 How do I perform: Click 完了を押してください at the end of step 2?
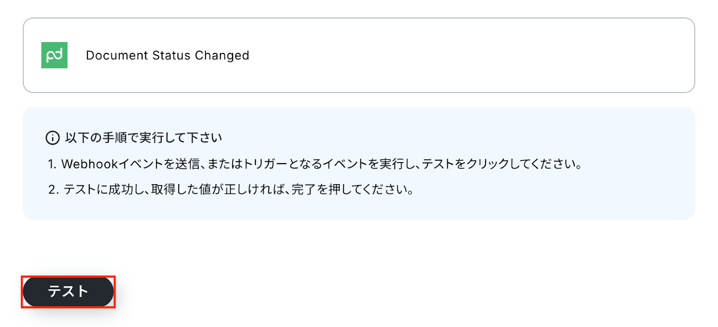[x=352, y=190]
